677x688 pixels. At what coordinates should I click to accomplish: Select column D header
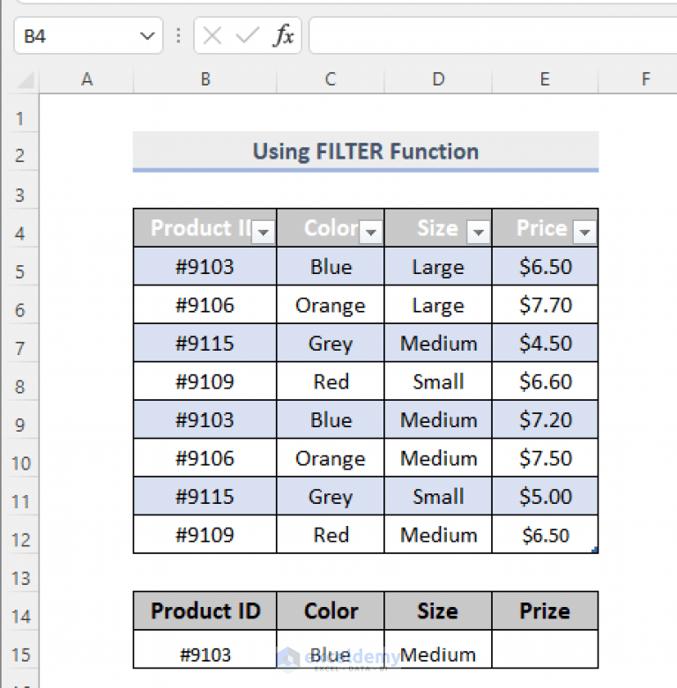(438, 79)
